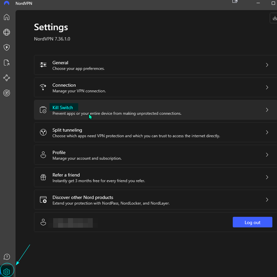Click the NordVPN title bar label

point(24,3)
